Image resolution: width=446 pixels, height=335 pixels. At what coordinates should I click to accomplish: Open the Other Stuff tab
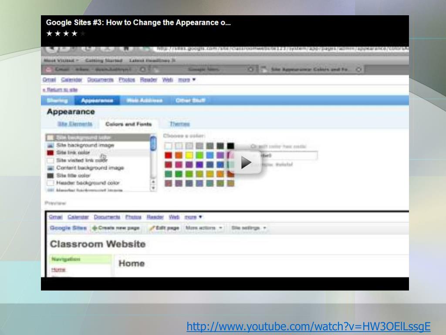point(190,101)
